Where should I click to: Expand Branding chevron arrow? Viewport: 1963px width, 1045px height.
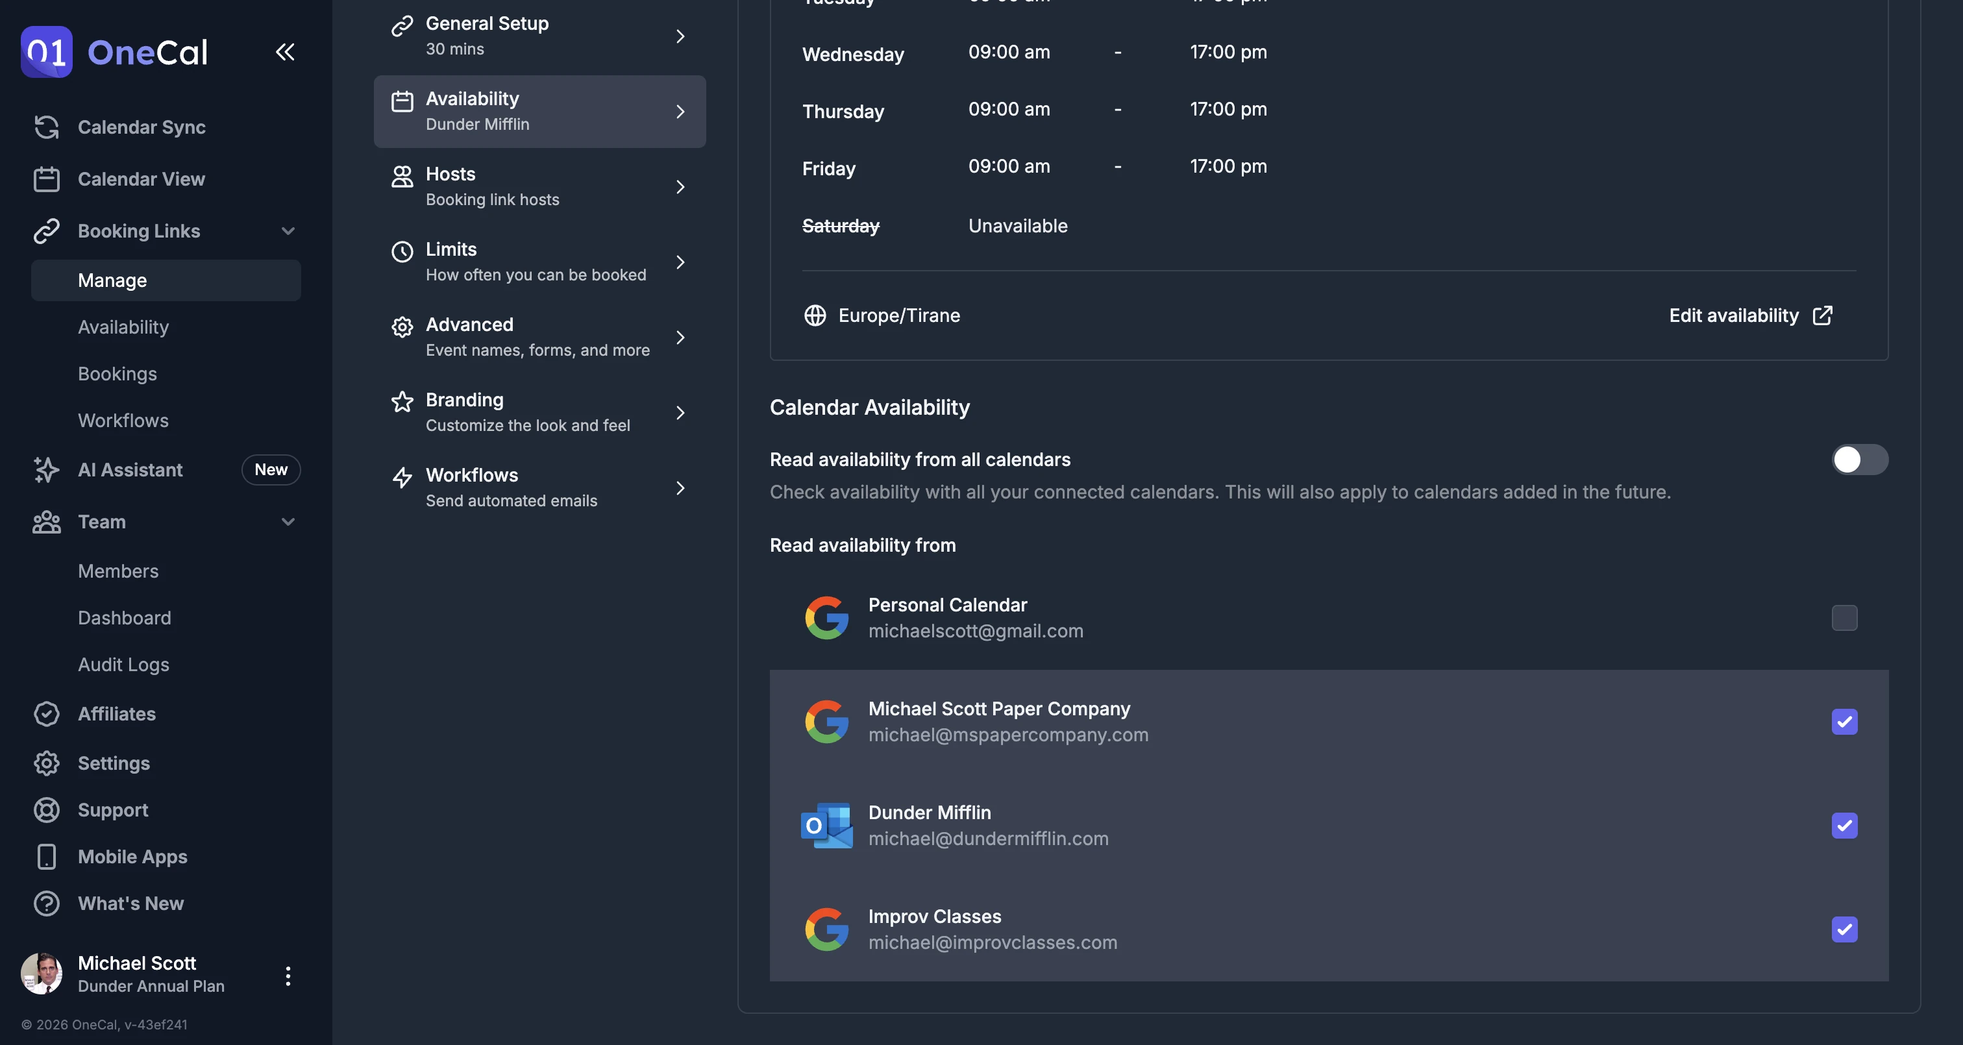(680, 412)
